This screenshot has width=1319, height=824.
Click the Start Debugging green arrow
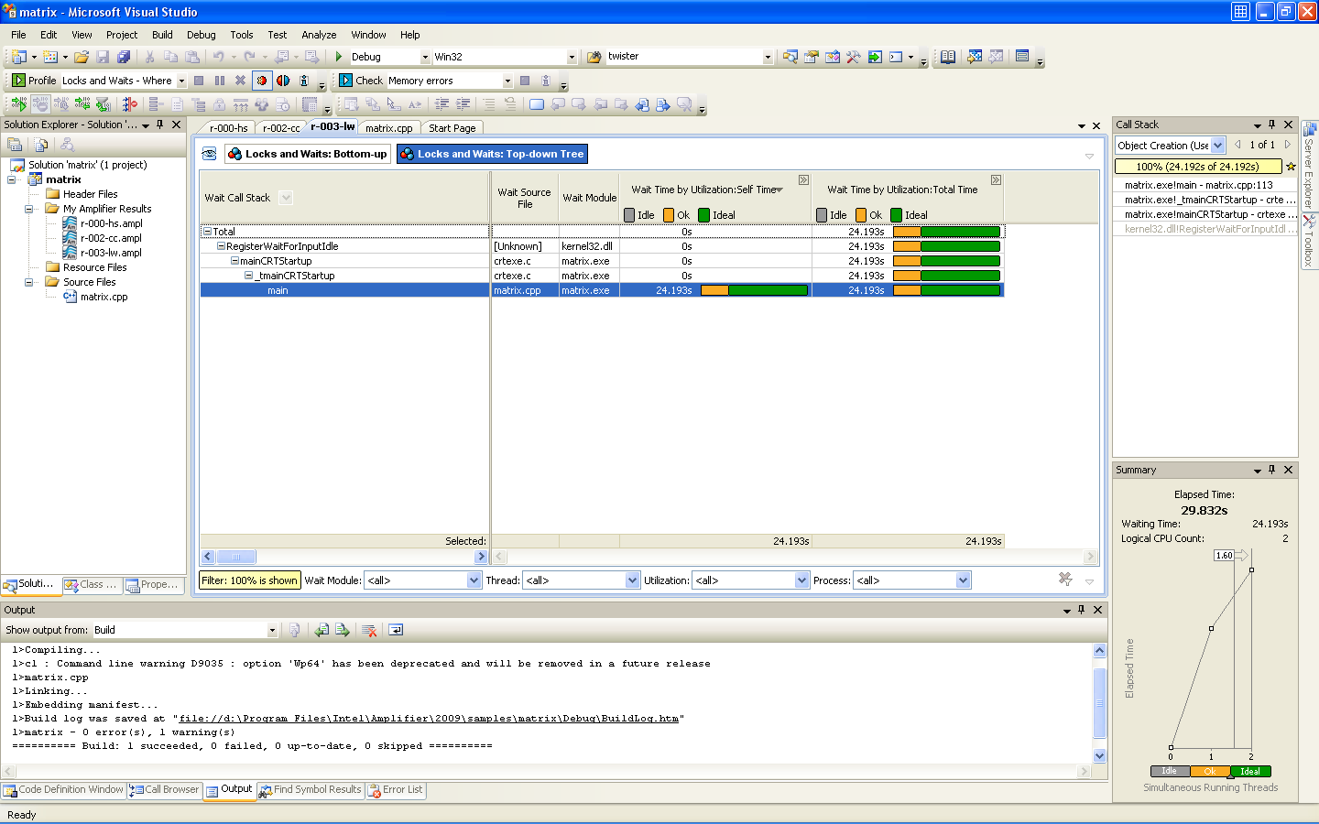(339, 57)
